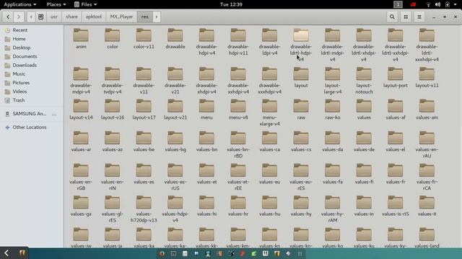
Task: Toggle grid view layout button
Action: (x=406, y=17)
